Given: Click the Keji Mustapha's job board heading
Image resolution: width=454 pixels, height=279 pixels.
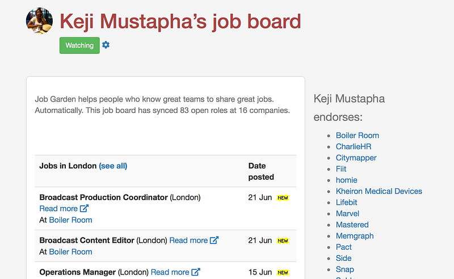Looking at the screenshot, I should click(180, 22).
